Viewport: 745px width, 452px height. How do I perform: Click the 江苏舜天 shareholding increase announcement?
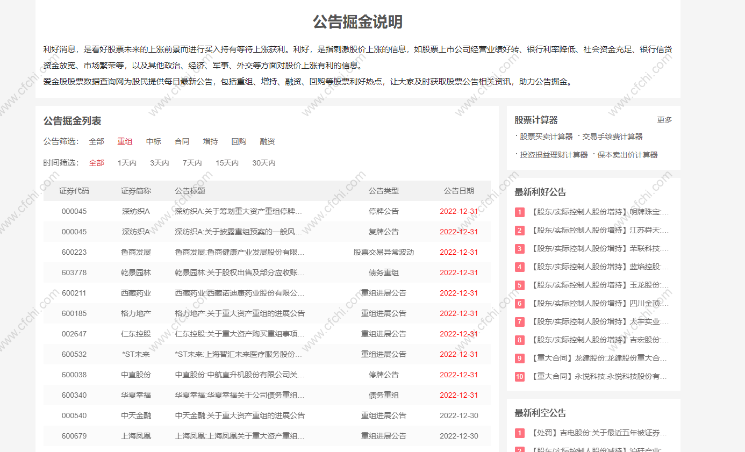click(599, 230)
